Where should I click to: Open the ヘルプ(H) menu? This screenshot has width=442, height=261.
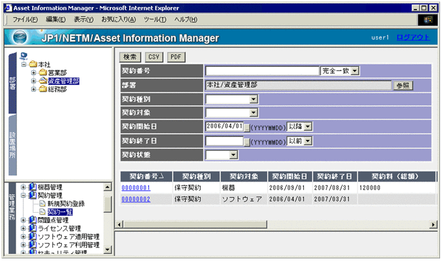185,19
